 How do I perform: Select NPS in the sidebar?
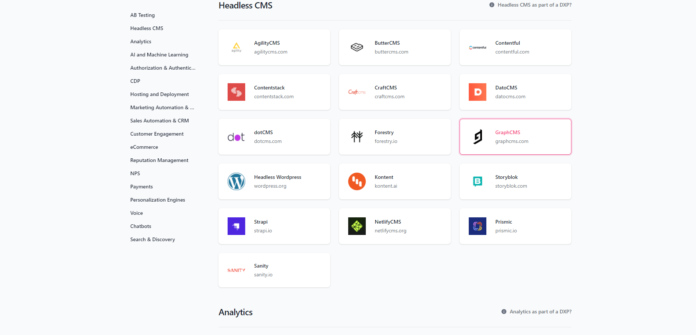click(135, 173)
